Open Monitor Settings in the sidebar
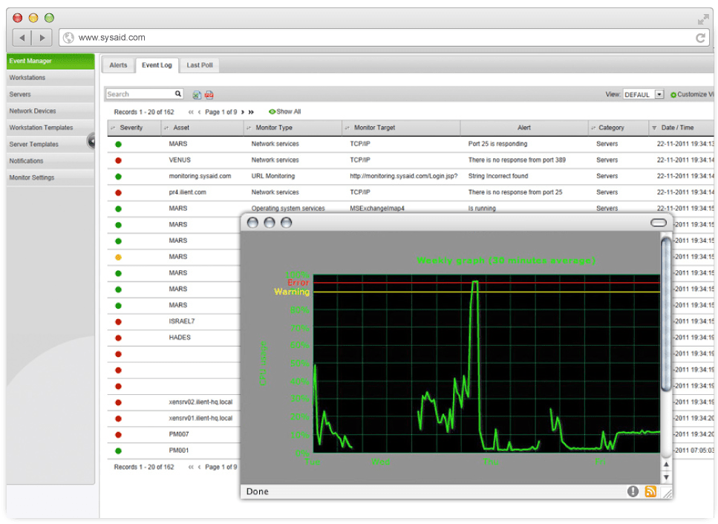Viewport: 718px width, 524px height. (50, 177)
